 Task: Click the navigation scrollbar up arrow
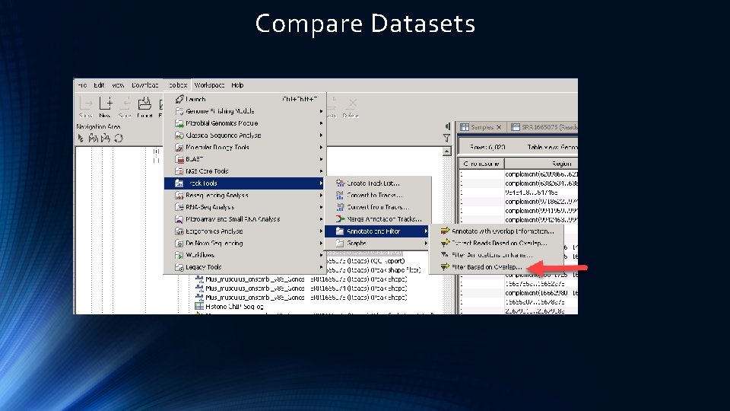[x=446, y=151]
